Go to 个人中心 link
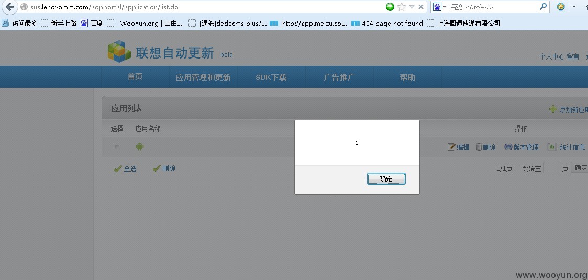The image size is (588, 280). 552,56
